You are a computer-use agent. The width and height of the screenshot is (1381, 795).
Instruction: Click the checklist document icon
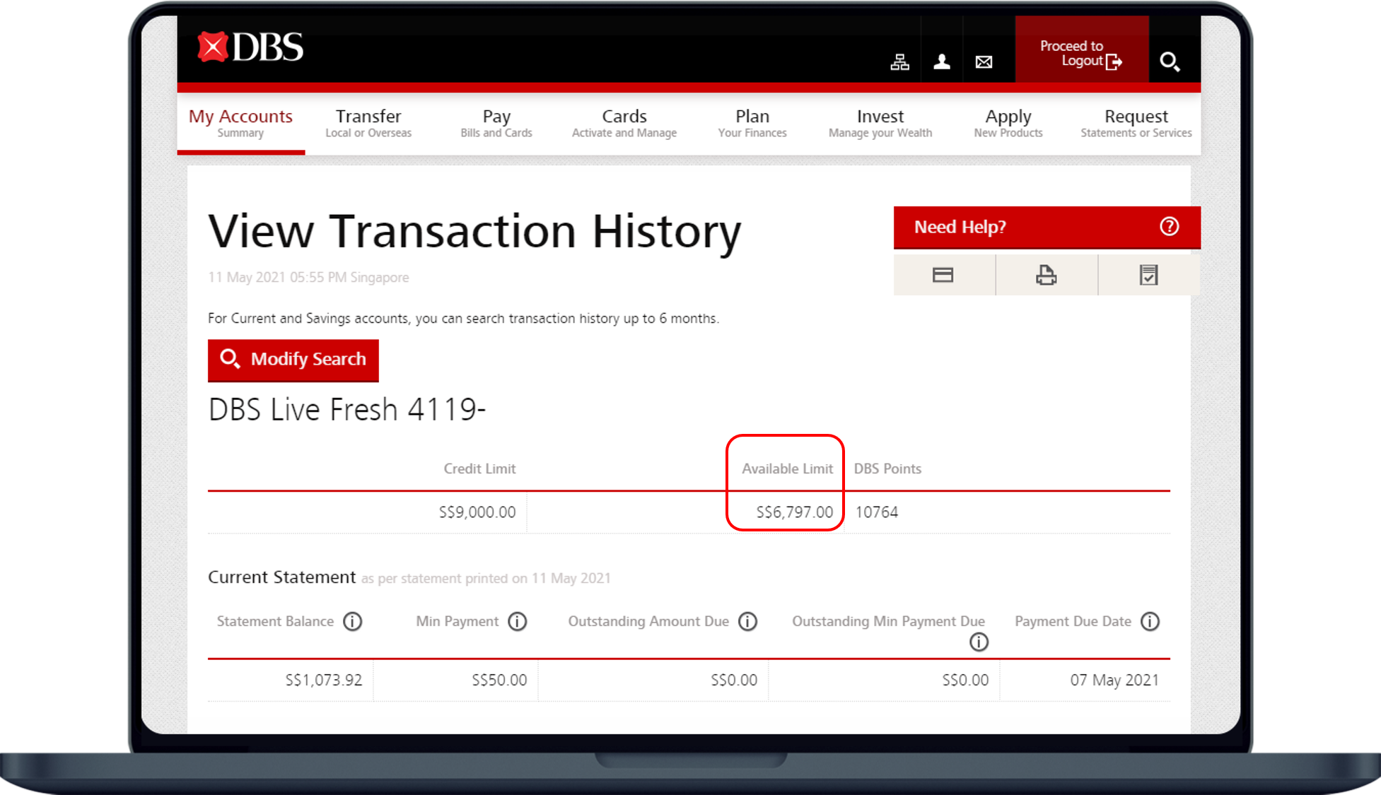click(1149, 275)
